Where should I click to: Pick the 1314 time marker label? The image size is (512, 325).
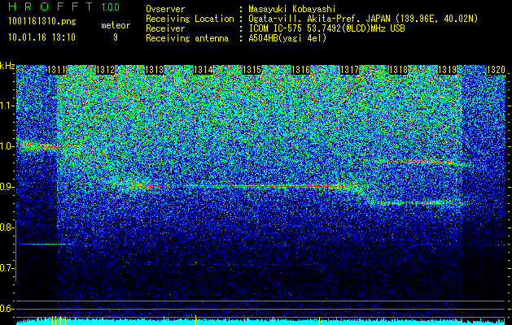point(203,70)
